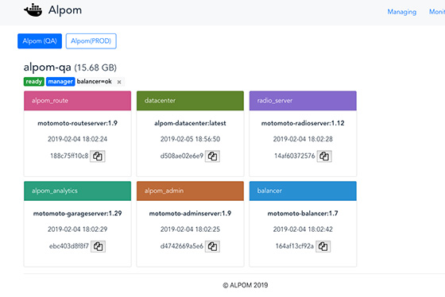Copy the alpom_admin image ID d4742669a5e6
445x297 pixels.
tap(213, 246)
